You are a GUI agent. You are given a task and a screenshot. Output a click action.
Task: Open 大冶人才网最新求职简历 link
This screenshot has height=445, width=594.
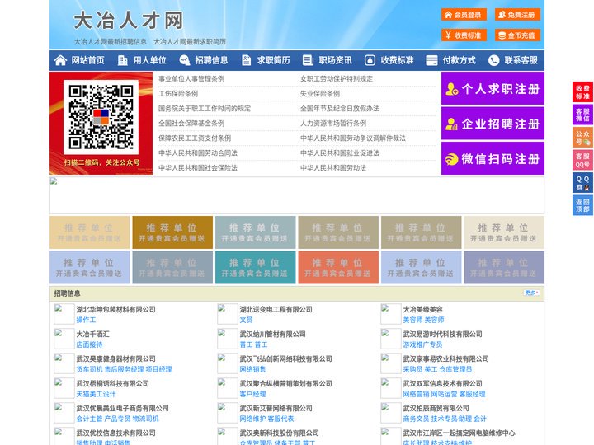[x=190, y=42]
